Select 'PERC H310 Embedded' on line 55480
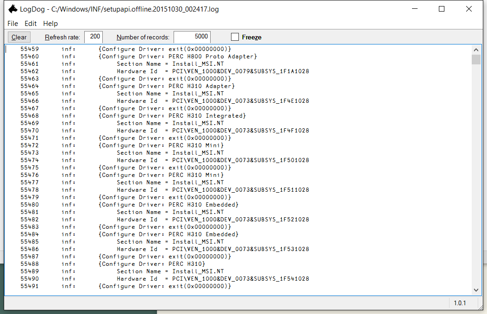The image size is (487, 314). click(x=203, y=205)
